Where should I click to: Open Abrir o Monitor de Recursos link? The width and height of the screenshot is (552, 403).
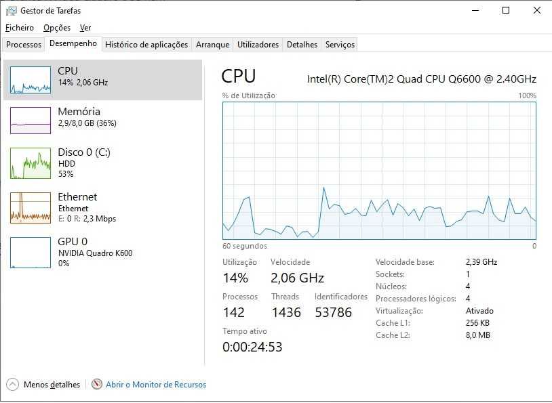(156, 385)
